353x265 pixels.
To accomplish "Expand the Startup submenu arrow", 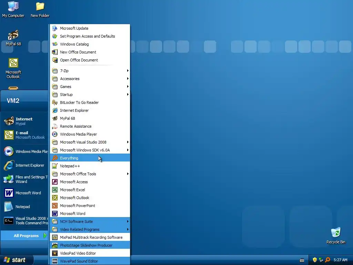I will coord(128,95).
